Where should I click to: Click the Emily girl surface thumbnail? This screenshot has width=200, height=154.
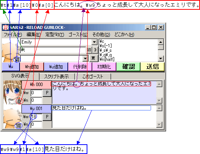point(12,92)
